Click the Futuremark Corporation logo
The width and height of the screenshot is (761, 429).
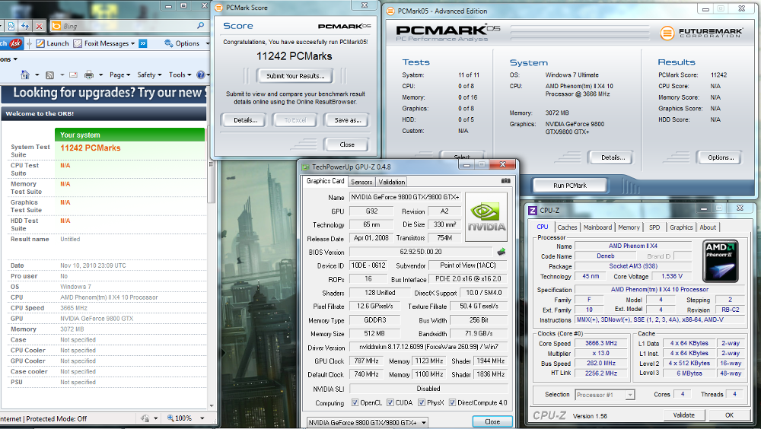click(702, 33)
